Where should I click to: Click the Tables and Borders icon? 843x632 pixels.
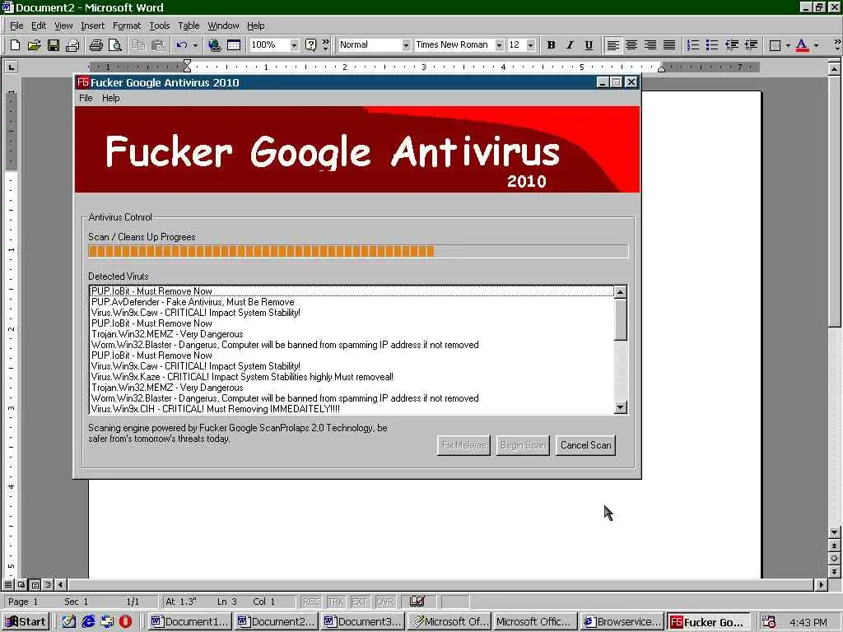pos(234,45)
